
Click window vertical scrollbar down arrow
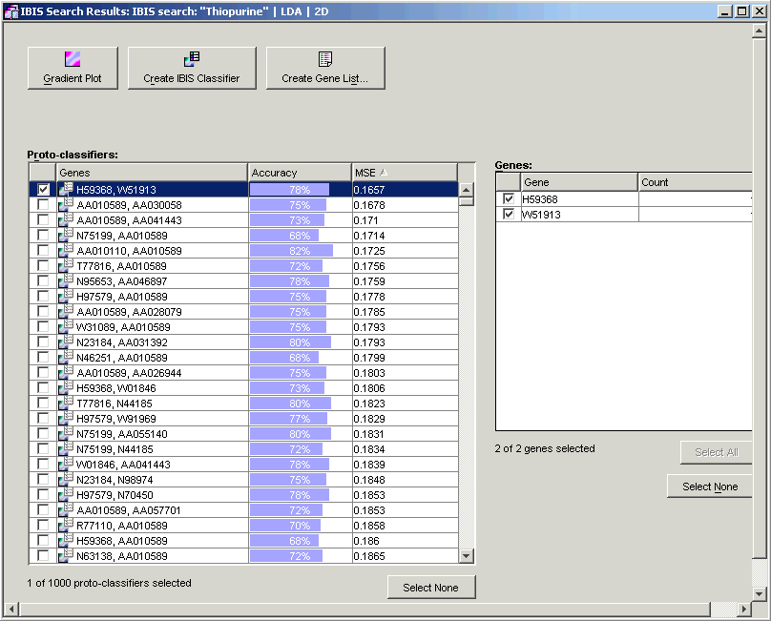pos(760,594)
